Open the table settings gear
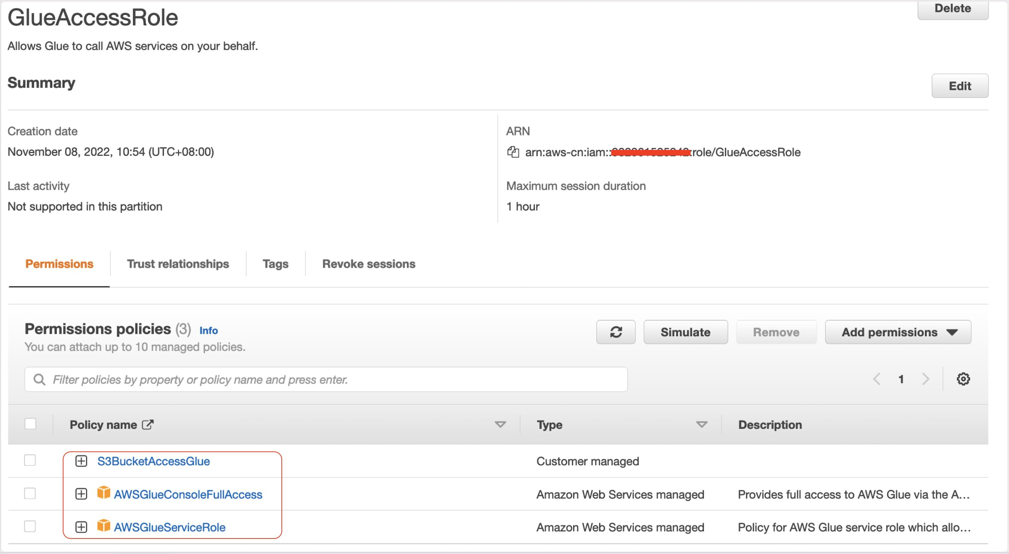Viewport: 1009px width, 554px height. point(963,379)
